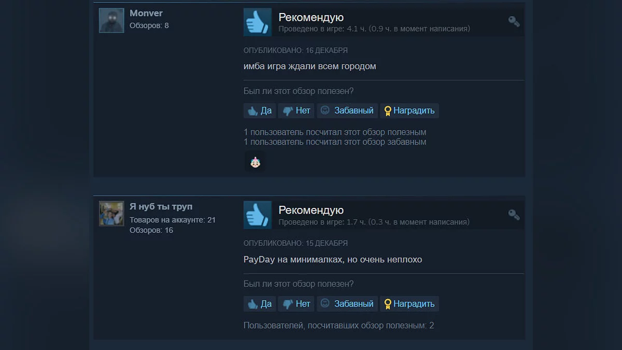
Task: Award Monver's review with Наградить
Action: [409, 110]
